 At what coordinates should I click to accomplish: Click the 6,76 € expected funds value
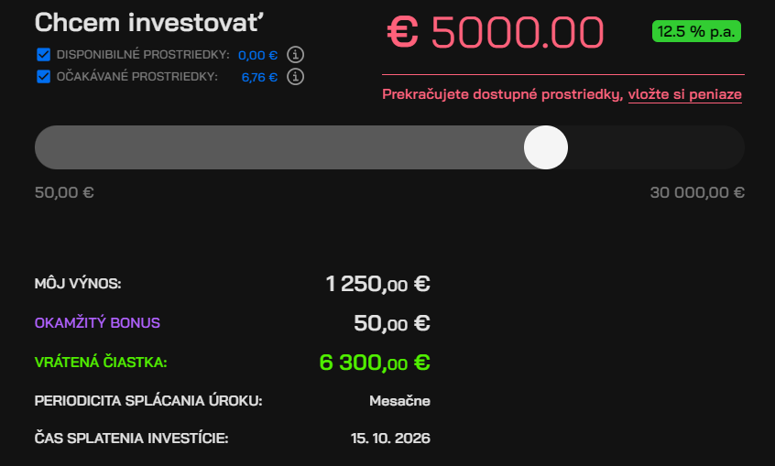point(259,77)
